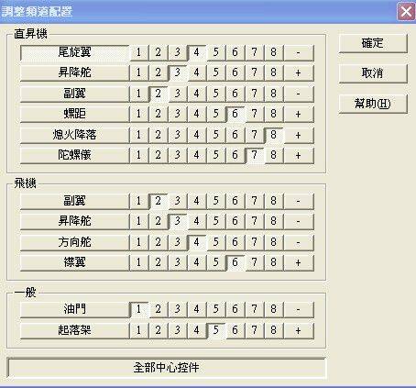
Task: Click the 確定 button
Action: 373,43
